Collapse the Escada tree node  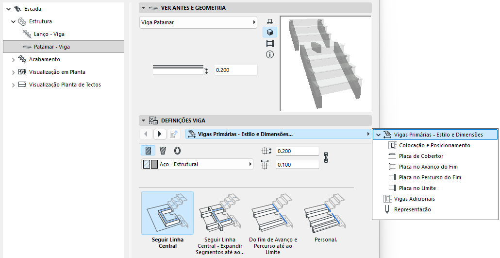tap(9, 9)
